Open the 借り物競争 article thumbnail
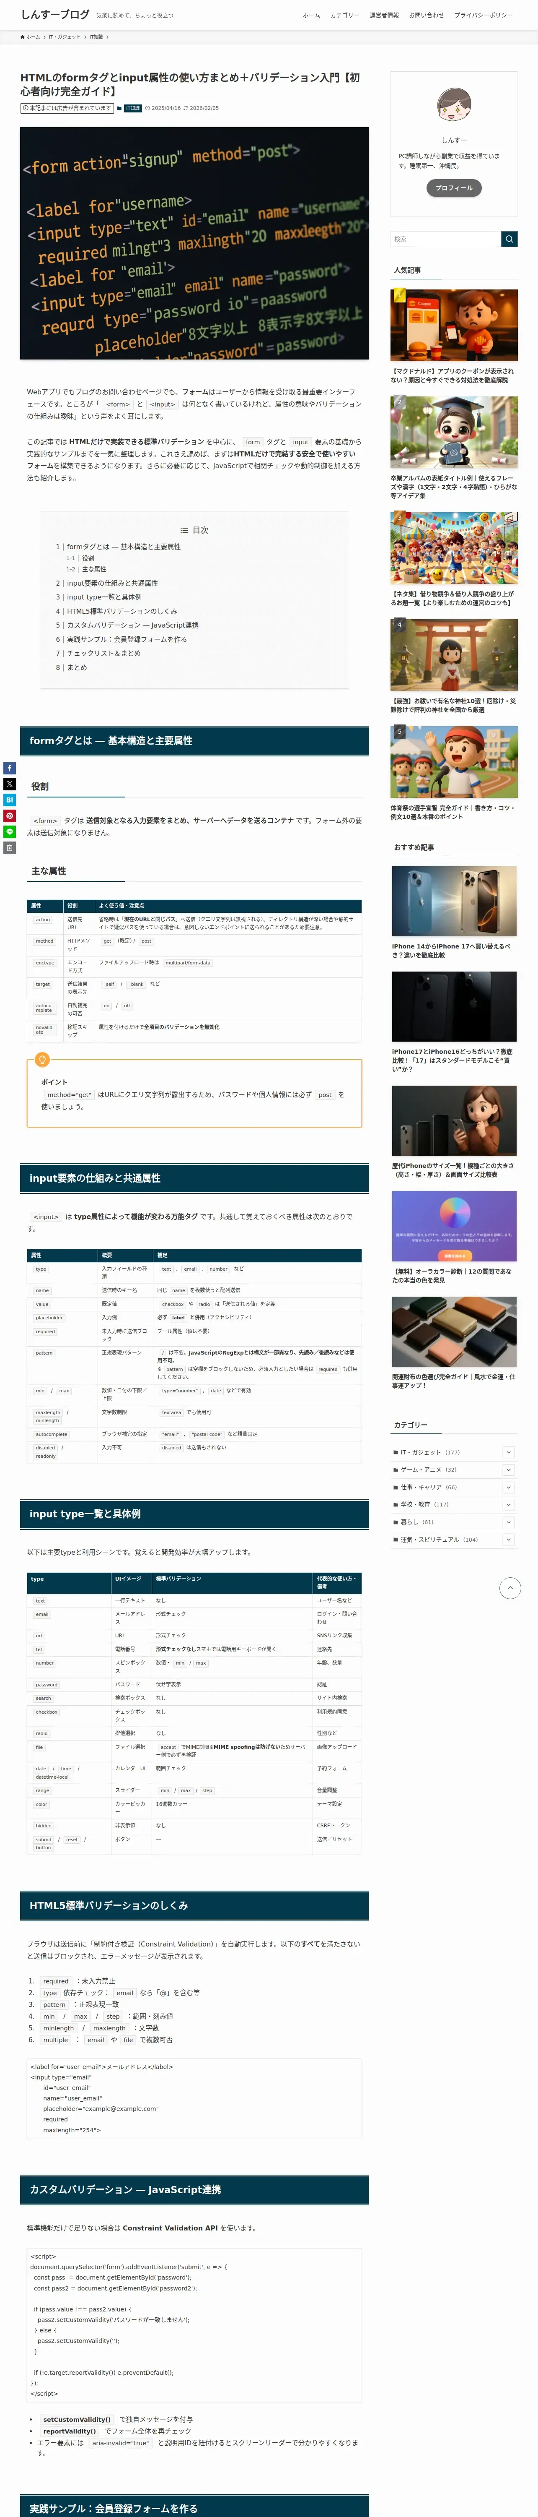Viewport: 538px width, 2517px height. [454, 548]
